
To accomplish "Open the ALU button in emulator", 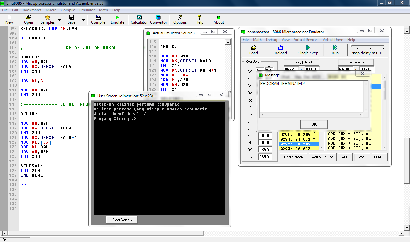I will (345, 157).
